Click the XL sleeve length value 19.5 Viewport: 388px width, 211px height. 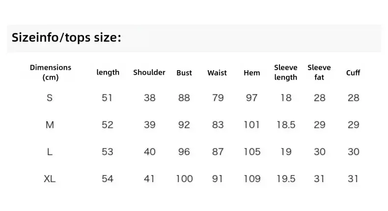286,179
